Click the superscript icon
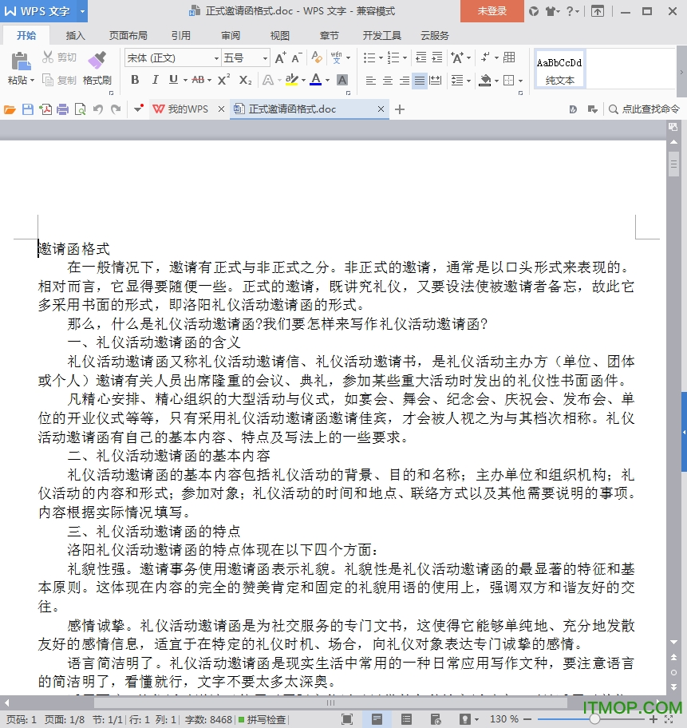This screenshot has height=728, width=687. (x=223, y=80)
